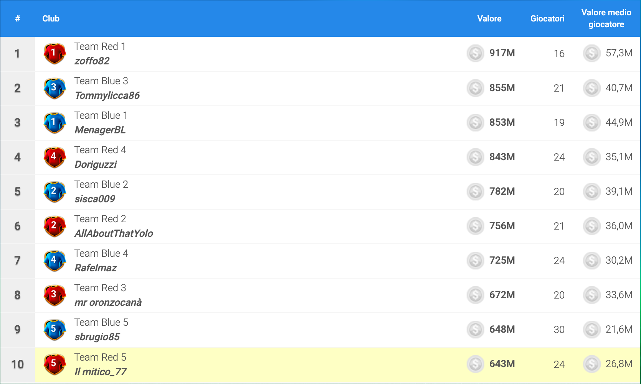Select manager name Il mitico_77
Screen dimensions: 641x384
[x=101, y=372]
